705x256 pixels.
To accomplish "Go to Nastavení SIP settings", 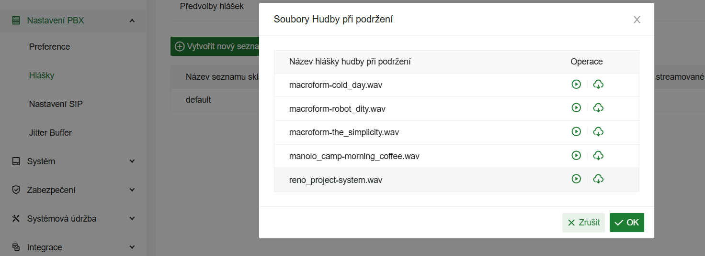I will tap(56, 104).
